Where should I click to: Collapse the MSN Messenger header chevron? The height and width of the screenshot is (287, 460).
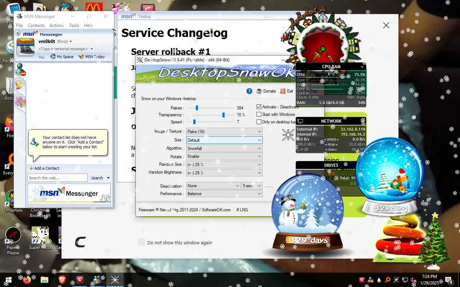[x=18, y=33]
